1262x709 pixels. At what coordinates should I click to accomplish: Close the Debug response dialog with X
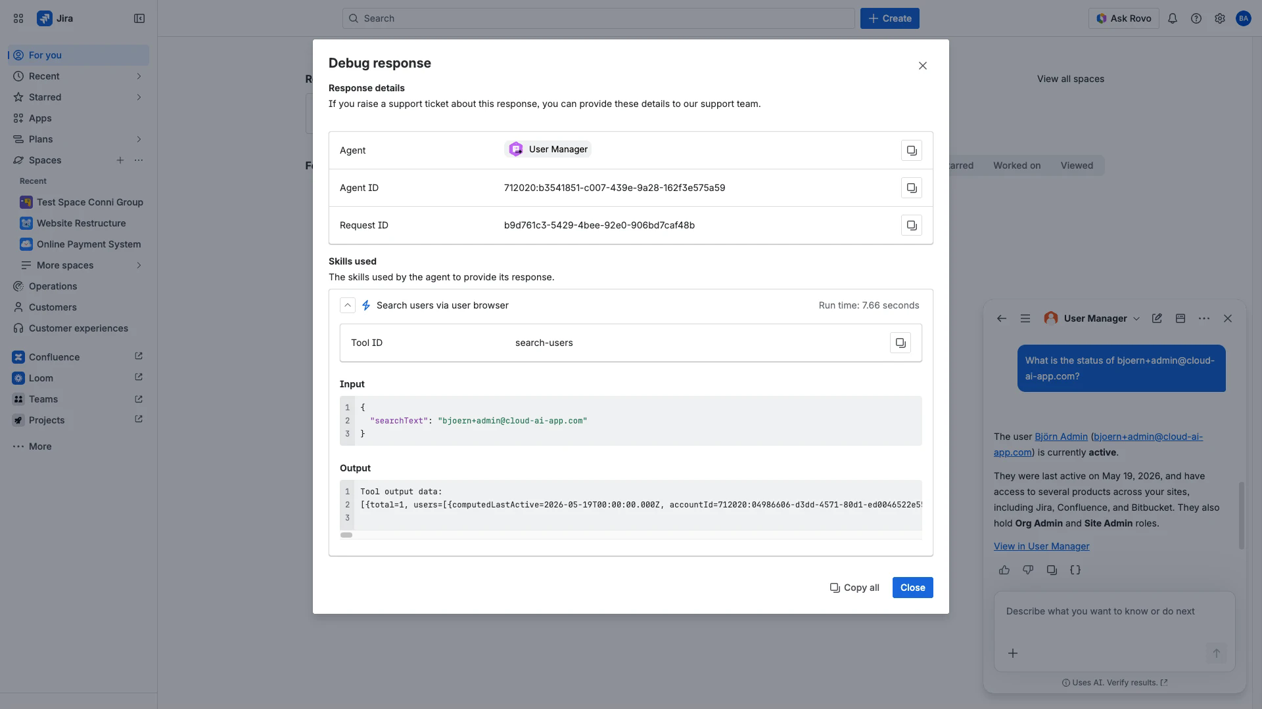[923, 66]
